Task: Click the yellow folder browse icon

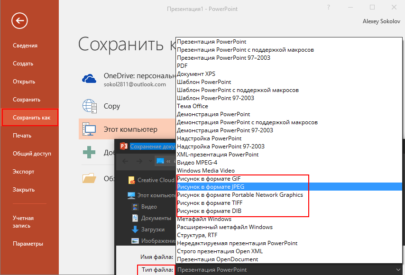Action: point(89,178)
